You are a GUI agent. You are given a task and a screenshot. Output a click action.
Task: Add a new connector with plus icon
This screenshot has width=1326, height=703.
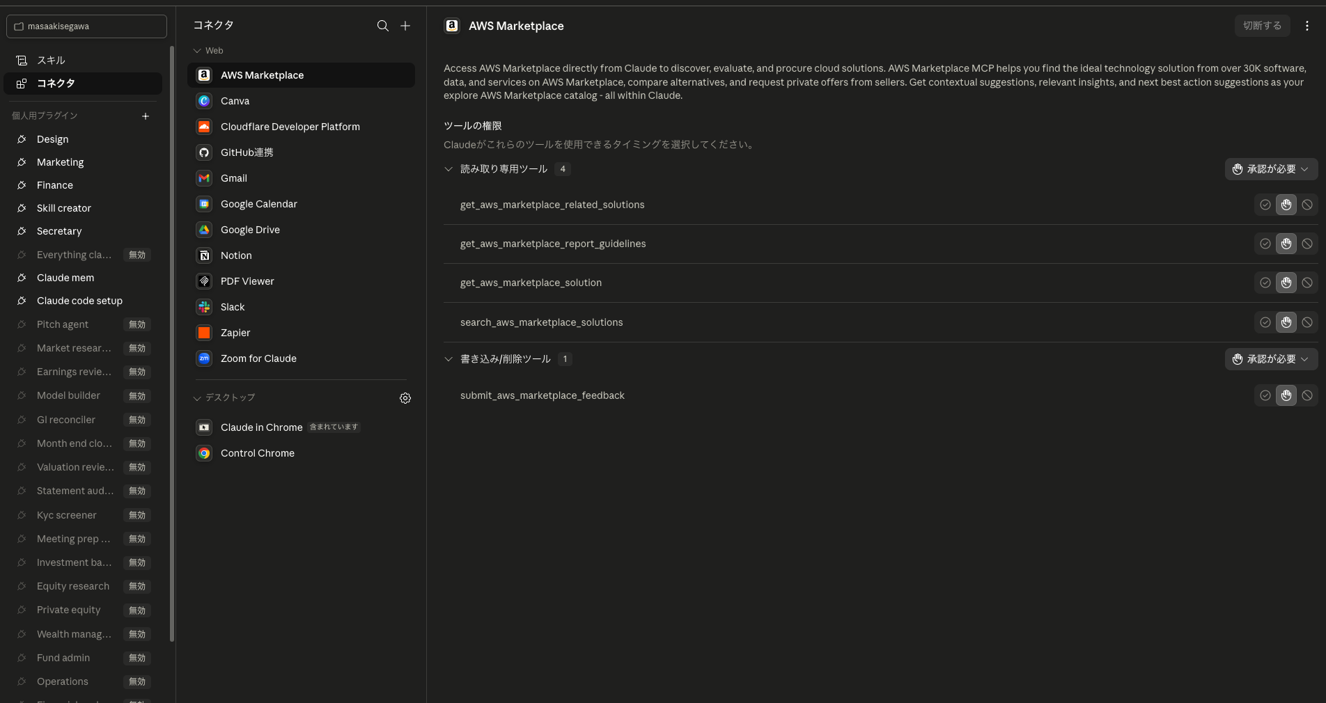click(405, 26)
